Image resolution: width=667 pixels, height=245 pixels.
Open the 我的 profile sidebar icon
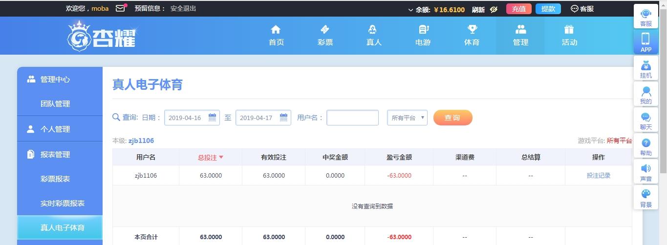click(645, 94)
